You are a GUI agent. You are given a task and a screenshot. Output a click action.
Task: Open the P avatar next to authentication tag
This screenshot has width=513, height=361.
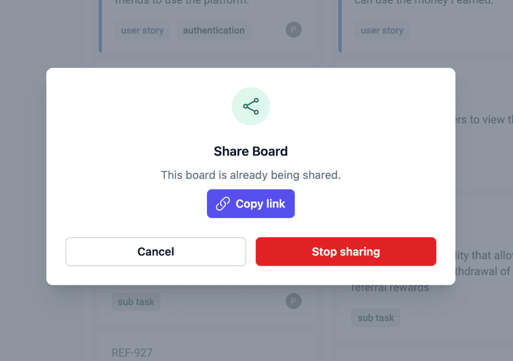point(294,29)
